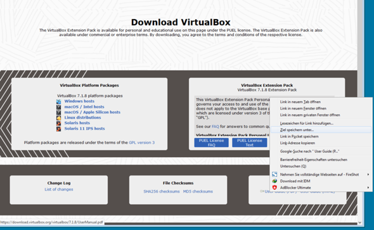The image size is (374, 230).
Task: Select Ziel speichern unter menu entry
Action: tap(321, 130)
